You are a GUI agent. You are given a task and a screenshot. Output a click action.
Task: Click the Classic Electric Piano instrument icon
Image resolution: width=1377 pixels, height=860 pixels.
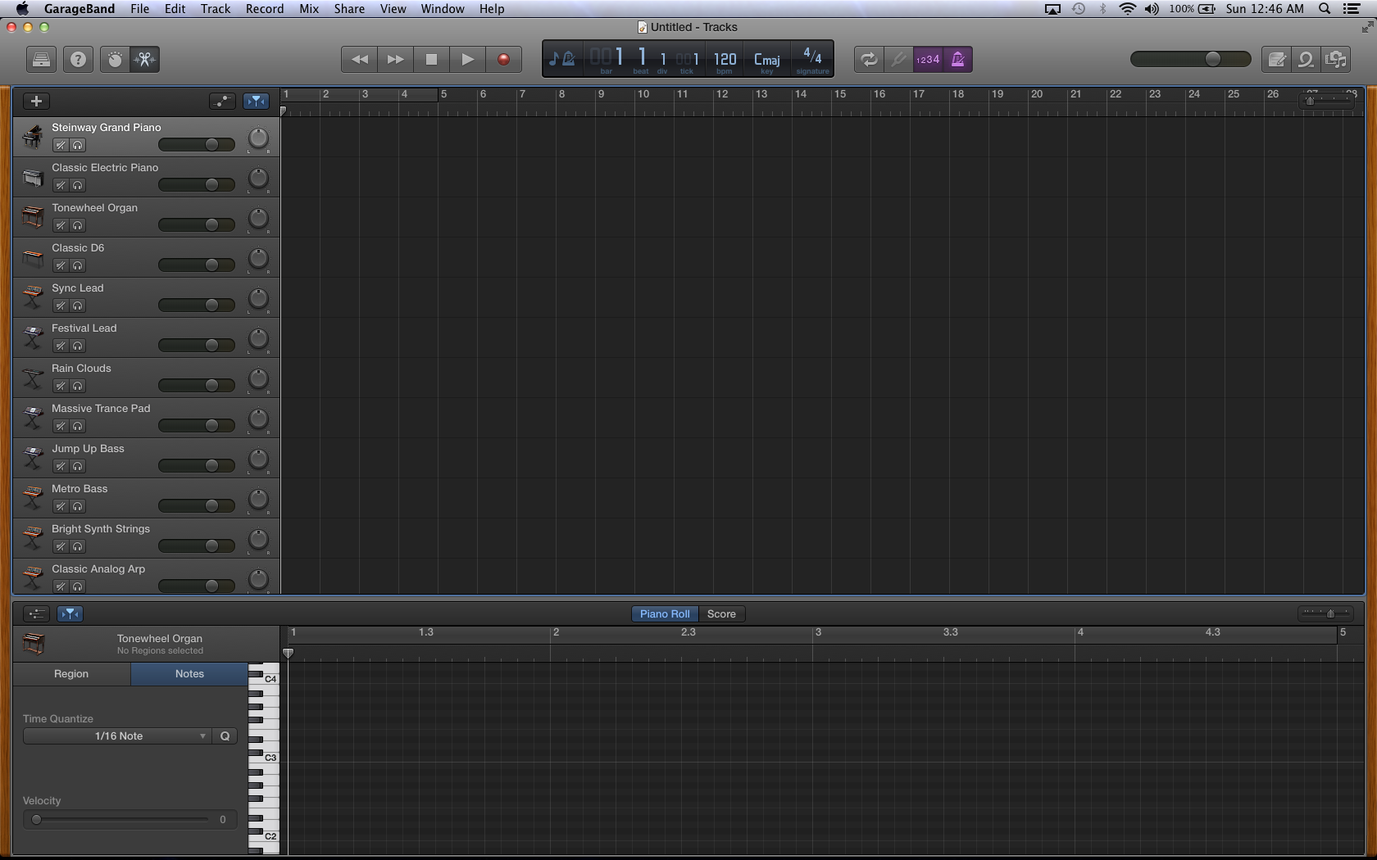[32, 178]
